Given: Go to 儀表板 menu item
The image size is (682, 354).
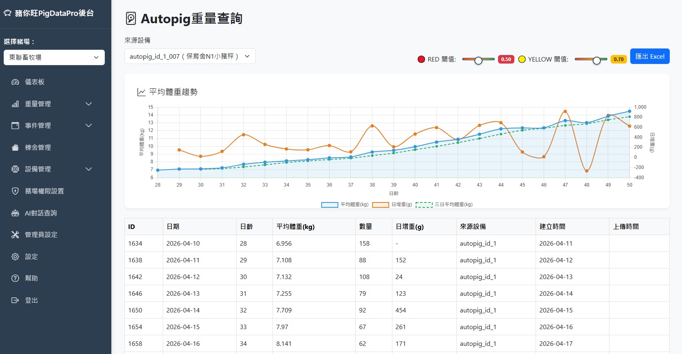Looking at the screenshot, I should [35, 82].
